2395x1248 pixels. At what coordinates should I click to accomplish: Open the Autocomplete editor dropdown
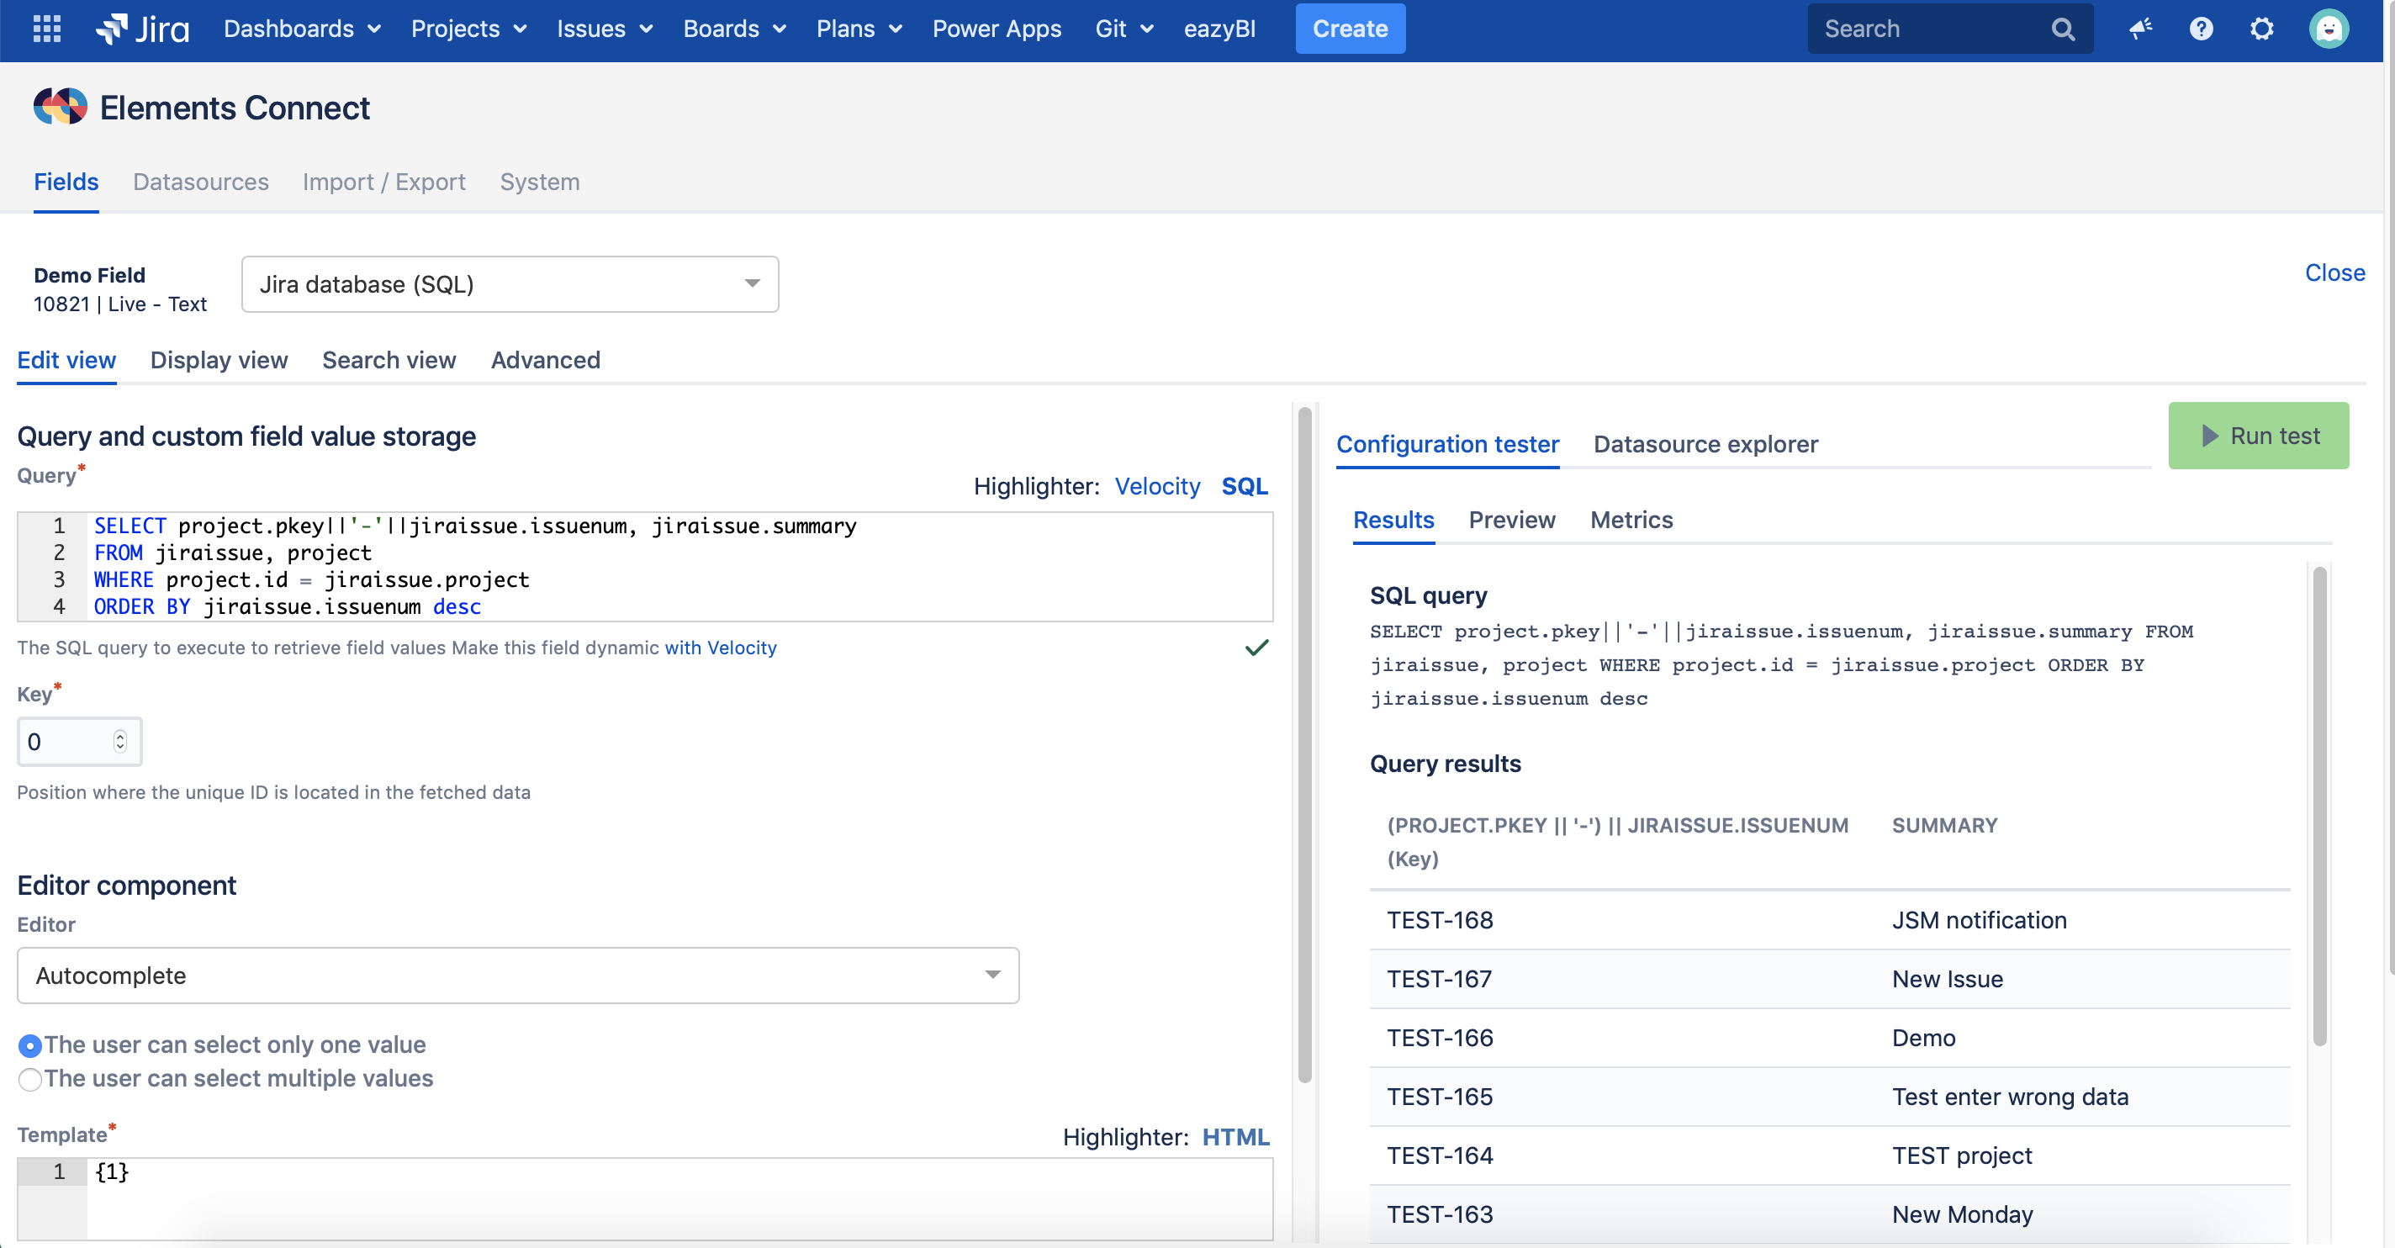point(518,976)
